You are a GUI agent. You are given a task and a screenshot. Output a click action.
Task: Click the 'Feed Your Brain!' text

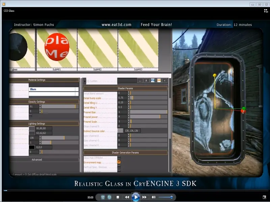(156, 25)
